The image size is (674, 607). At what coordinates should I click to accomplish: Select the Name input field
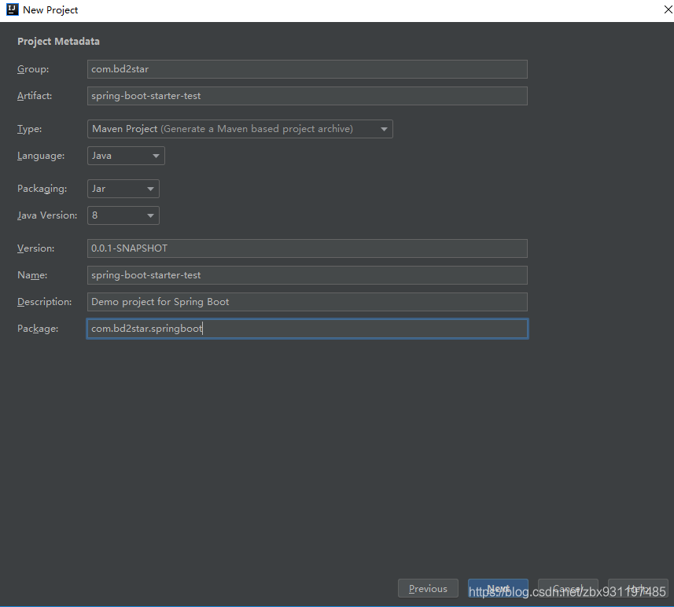308,275
